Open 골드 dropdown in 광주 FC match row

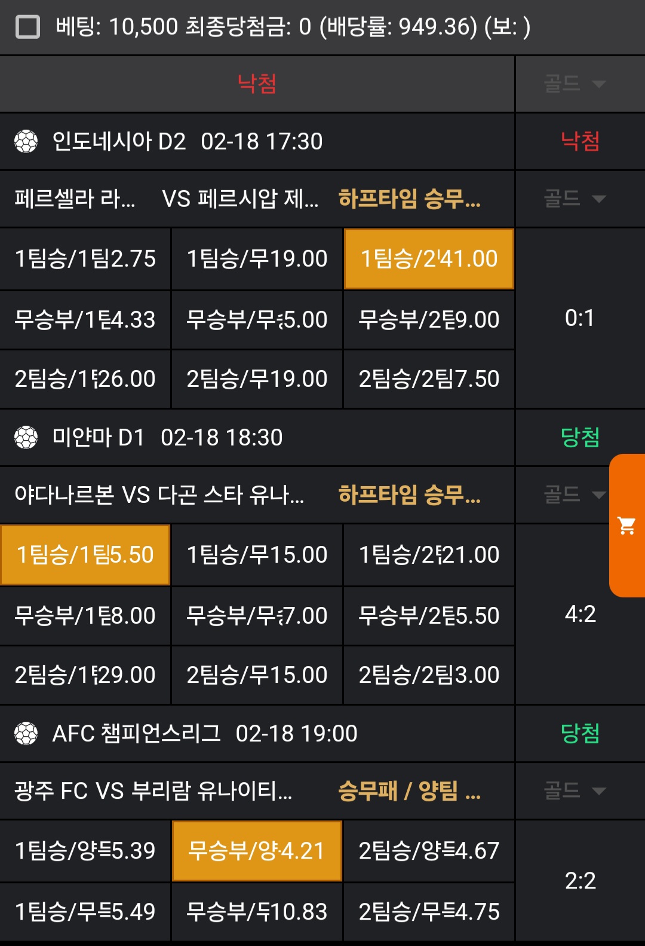click(x=575, y=791)
